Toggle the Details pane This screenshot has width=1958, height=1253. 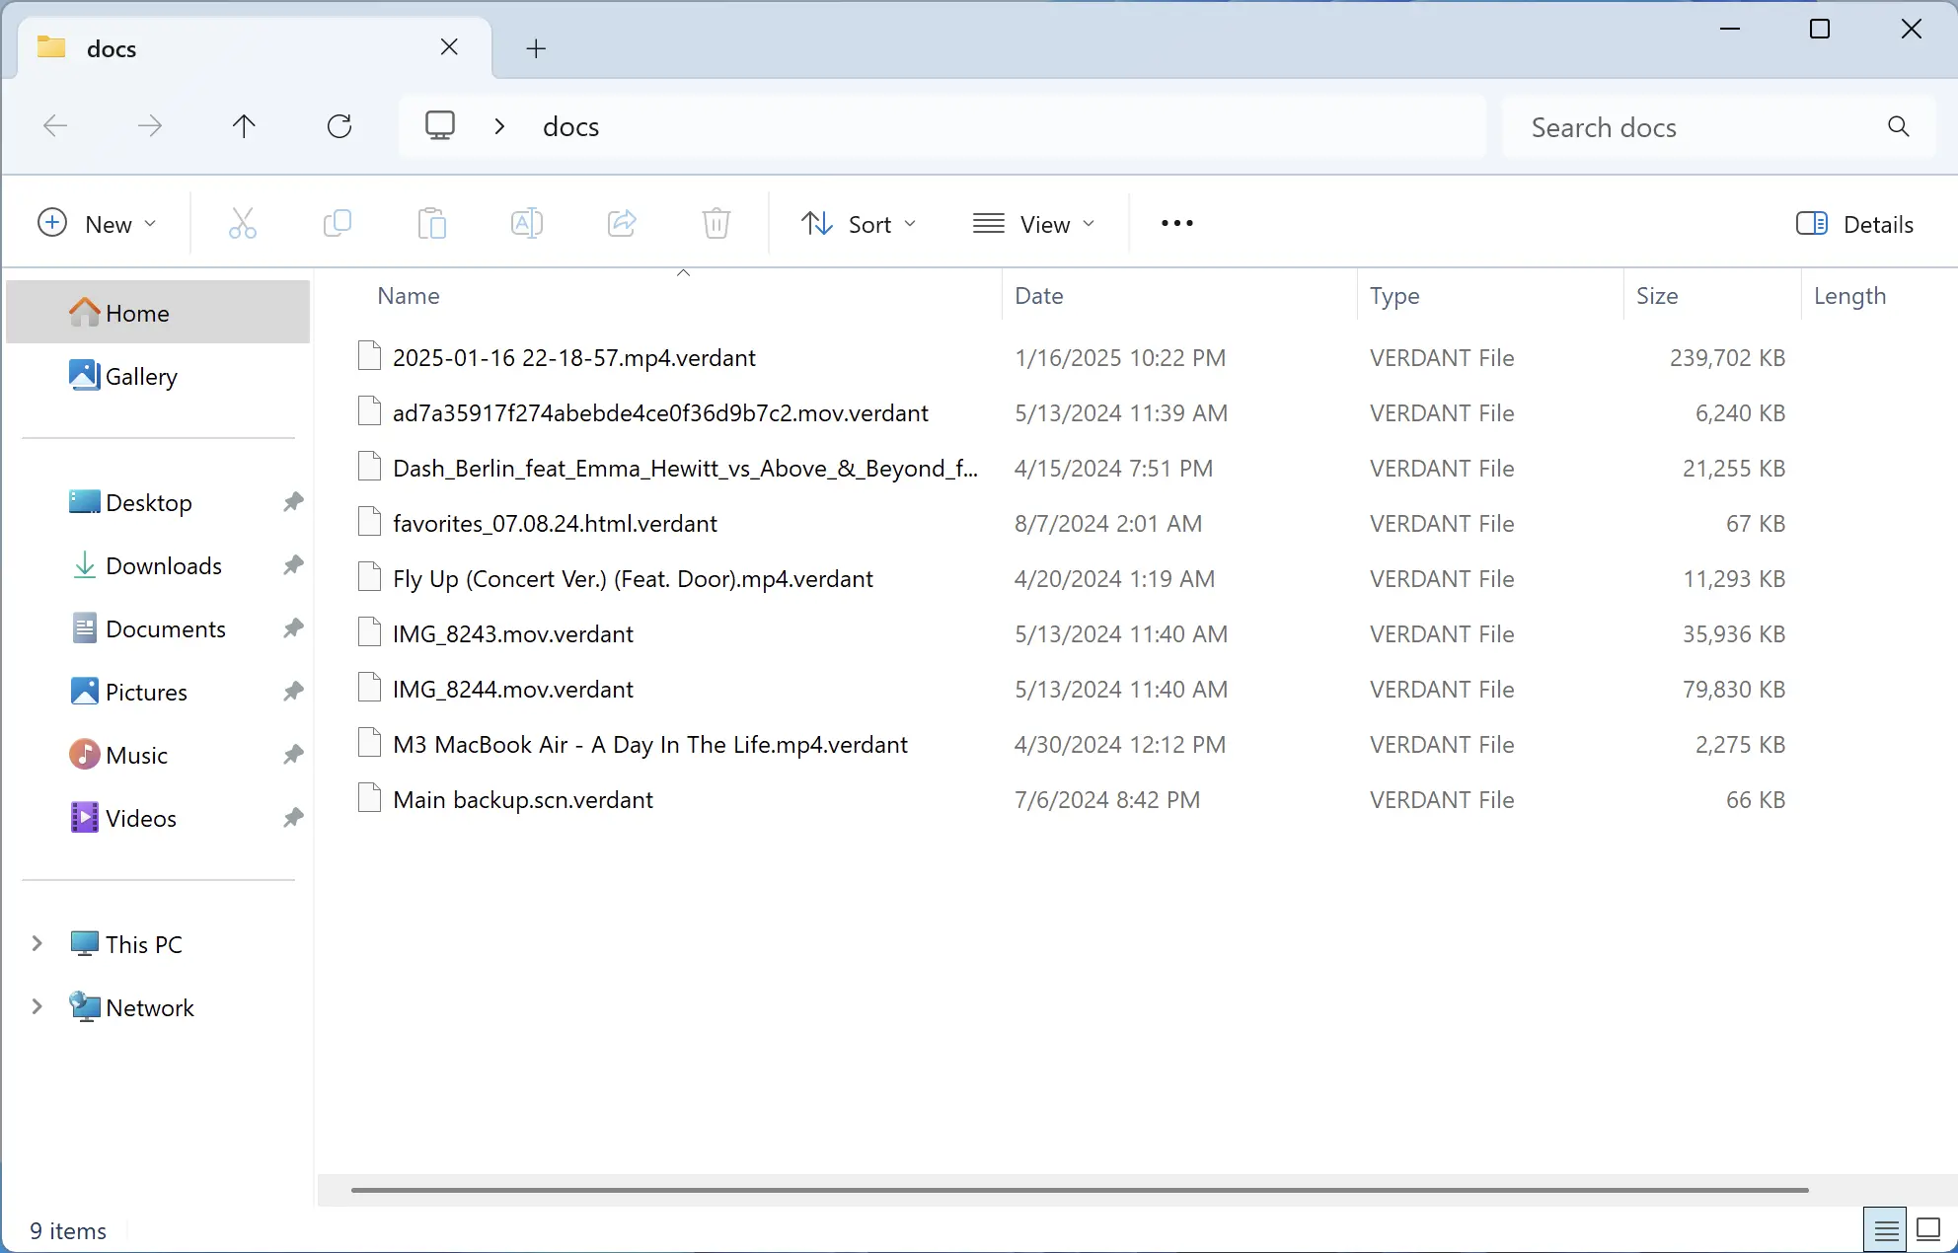coord(1853,224)
